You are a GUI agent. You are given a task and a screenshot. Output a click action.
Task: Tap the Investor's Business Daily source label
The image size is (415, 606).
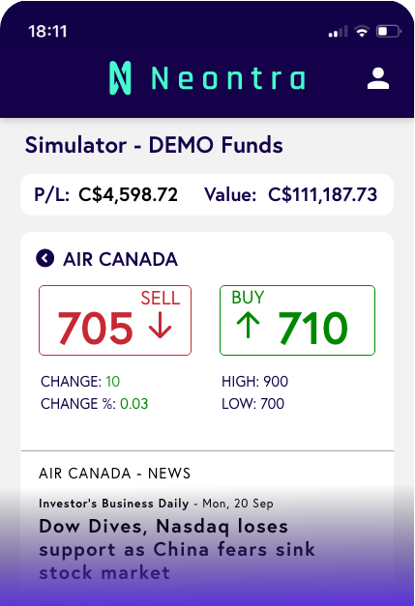tap(114, 504)
